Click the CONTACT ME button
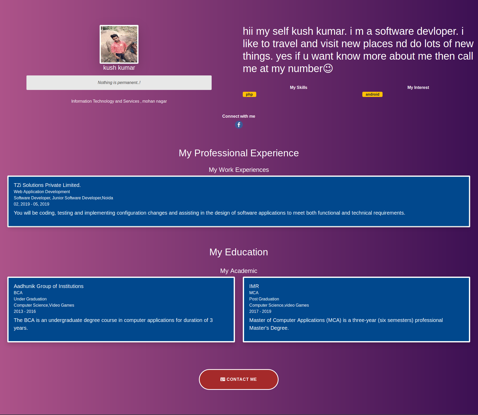 pos(239,379)
